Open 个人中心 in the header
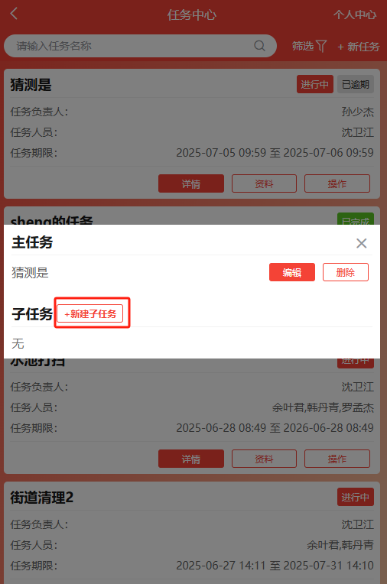The width and height of the screenshot is (387, 584). coord(355,15)
